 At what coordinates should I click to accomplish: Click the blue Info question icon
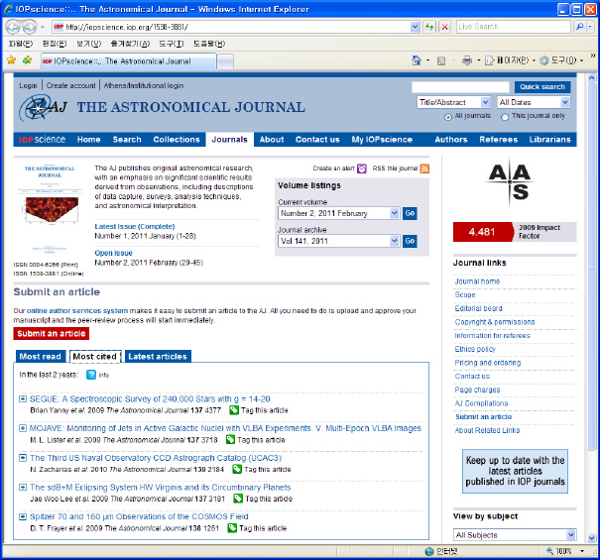pos(91,375)
